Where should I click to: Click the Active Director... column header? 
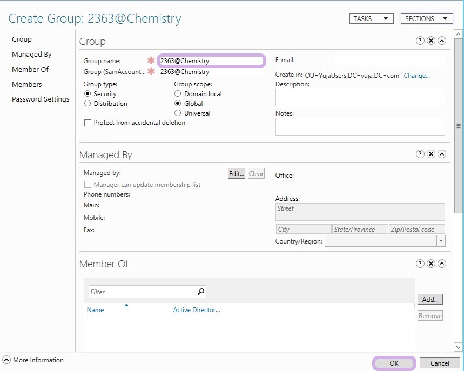point(197,310)
